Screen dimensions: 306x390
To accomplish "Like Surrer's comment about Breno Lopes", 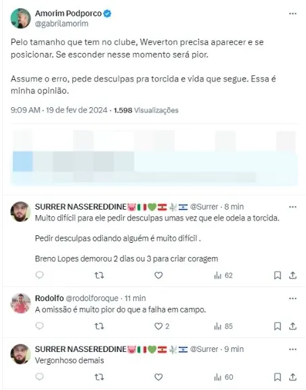I will pyautogui.click(x=158, y=275).
